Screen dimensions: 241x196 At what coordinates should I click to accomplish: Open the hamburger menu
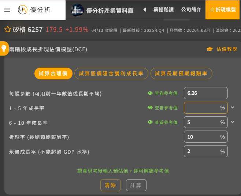pyautogui.click(x=7, y=10)
